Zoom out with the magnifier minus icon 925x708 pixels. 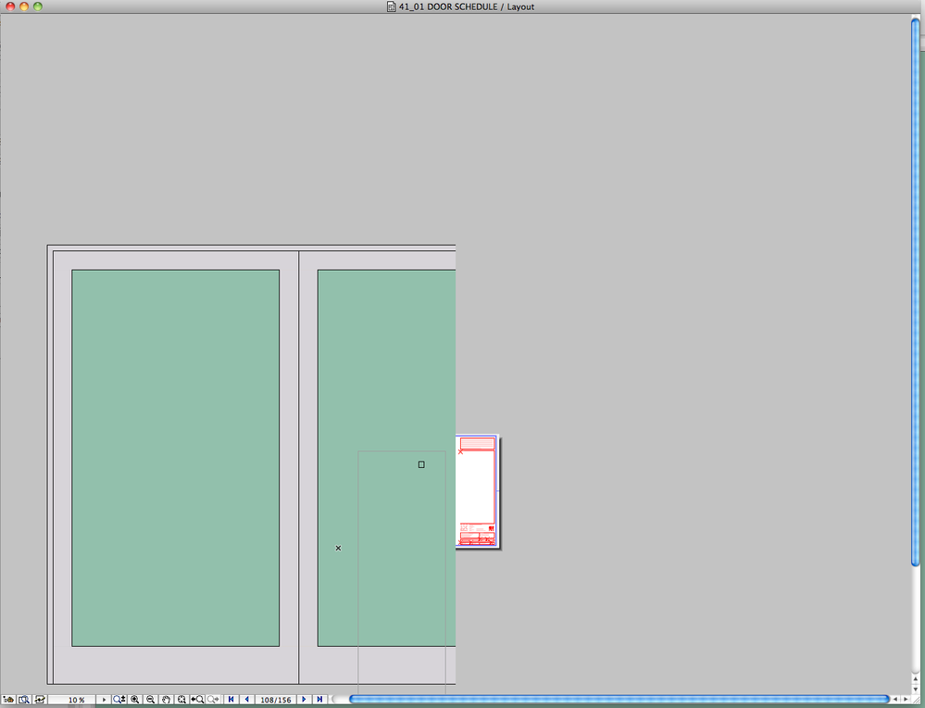click(151, 700)
